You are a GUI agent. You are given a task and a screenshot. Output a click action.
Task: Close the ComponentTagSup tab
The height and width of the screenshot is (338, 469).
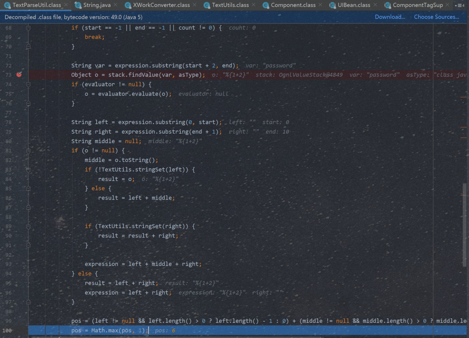[447, 5]
